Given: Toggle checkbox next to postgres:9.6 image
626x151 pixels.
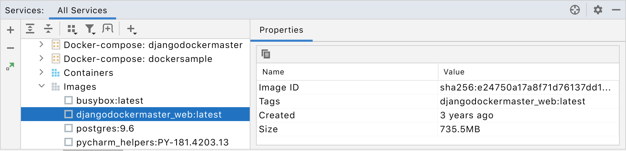Looking at the screenshot, I should pyautogui.click(x=69, y=128).
